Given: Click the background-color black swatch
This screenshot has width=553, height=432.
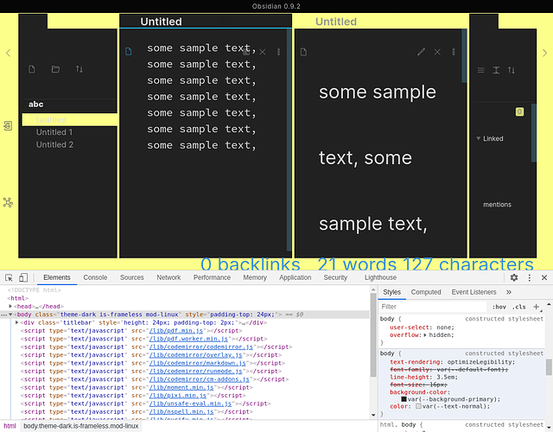Looking at the screenshot, I should point(404,399).
